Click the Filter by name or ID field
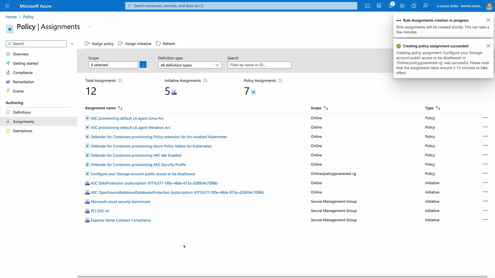The height and width of the screenshot is (278, 495). pyautogui.click(x=259, y=65)
